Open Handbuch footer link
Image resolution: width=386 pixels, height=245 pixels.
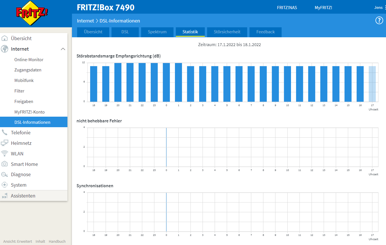57,241
